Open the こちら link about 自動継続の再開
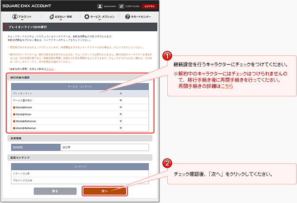The image size is (297, 203). [x=50, y=69]
